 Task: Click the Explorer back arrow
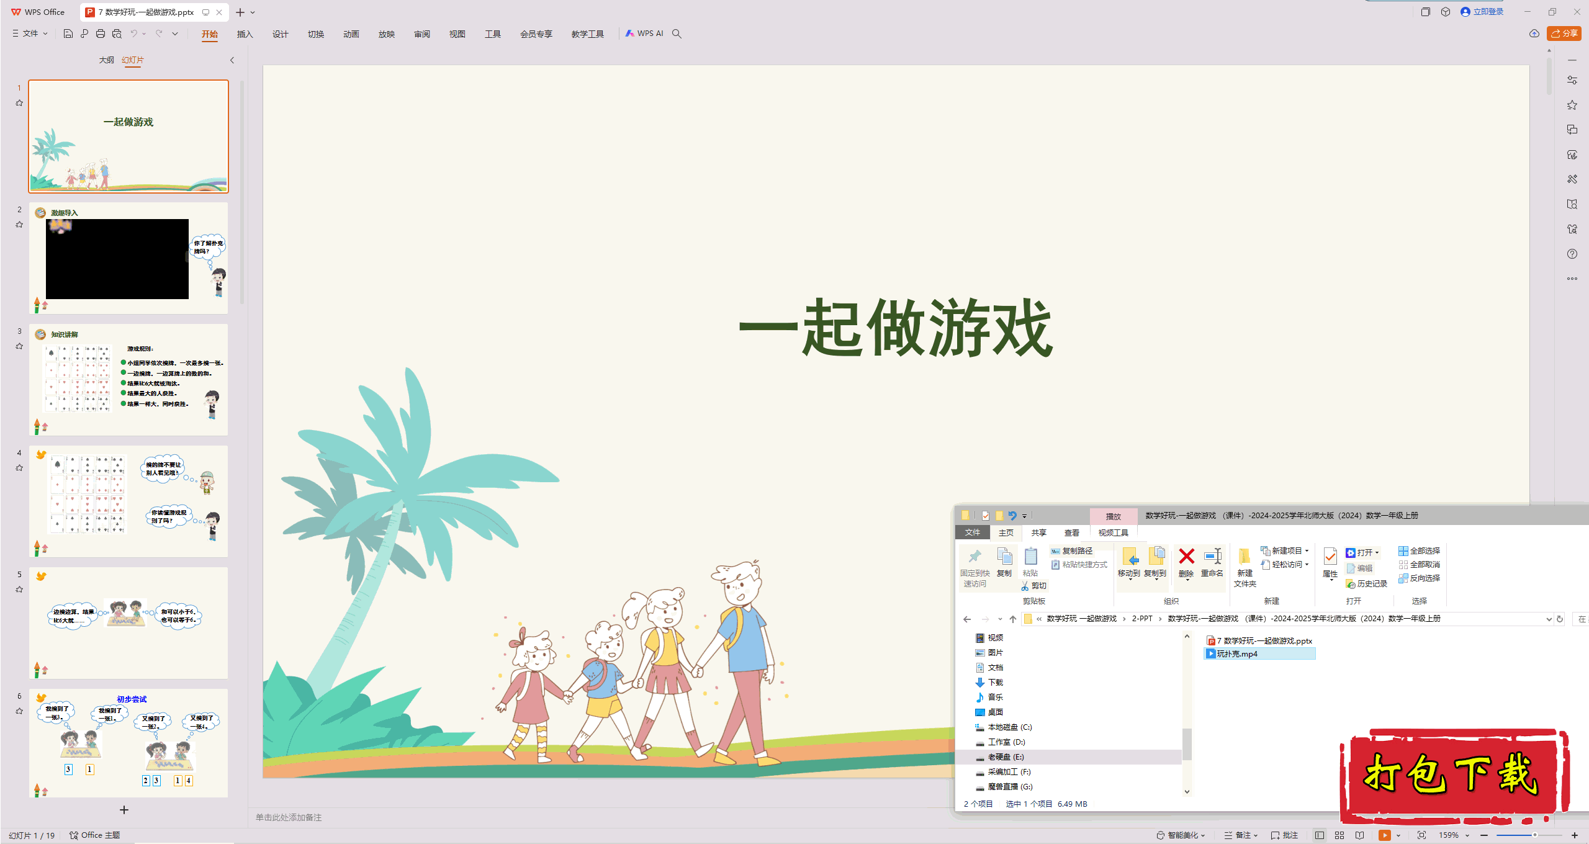967,619
